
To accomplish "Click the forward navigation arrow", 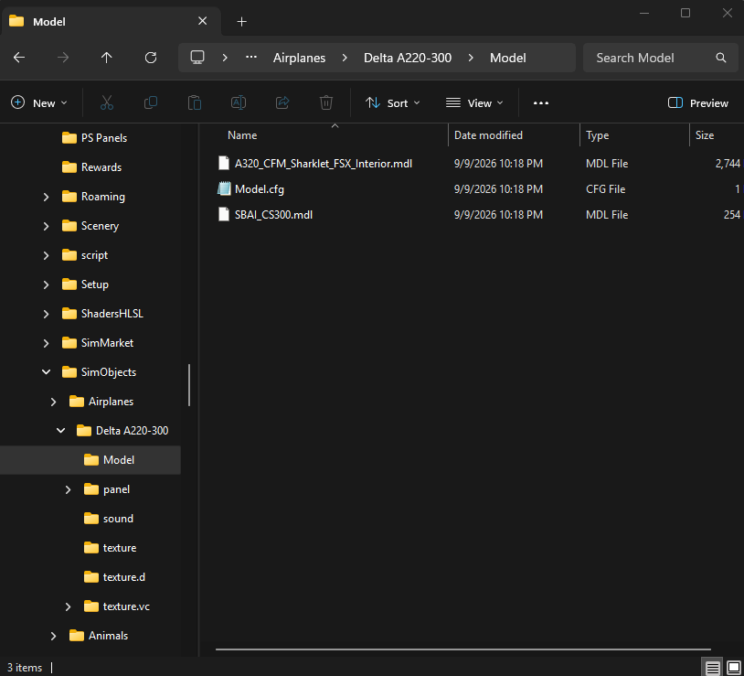I will (63, 58).
